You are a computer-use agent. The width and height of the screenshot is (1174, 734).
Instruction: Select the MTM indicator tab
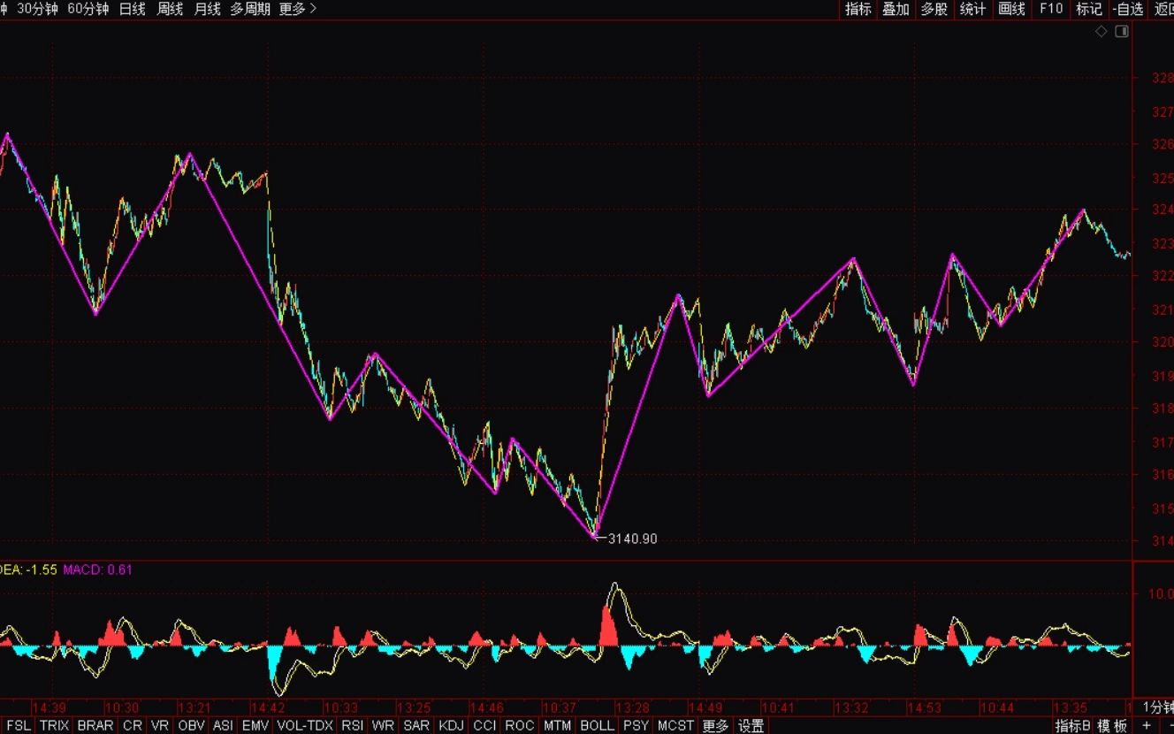click(557, 726)
